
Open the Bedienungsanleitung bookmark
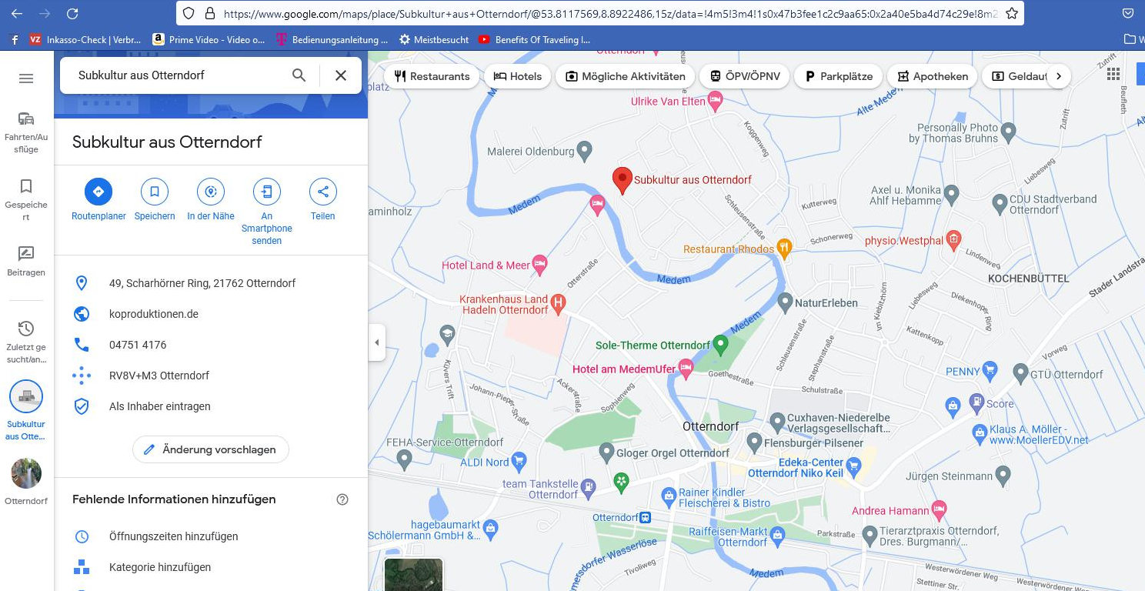[332, 39]
